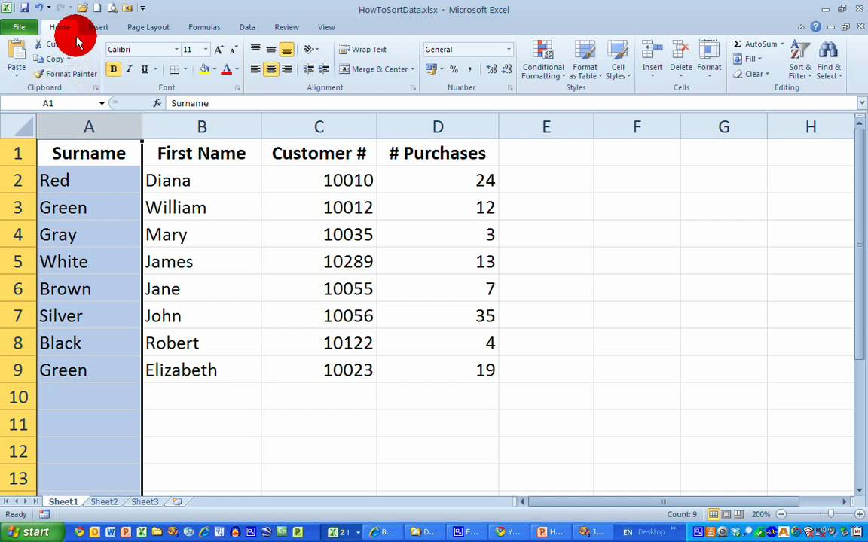The height and width of the screenshot is (542, 868).
Task: Click the horizontal scrollbar thumb
Action: [663, 501]
